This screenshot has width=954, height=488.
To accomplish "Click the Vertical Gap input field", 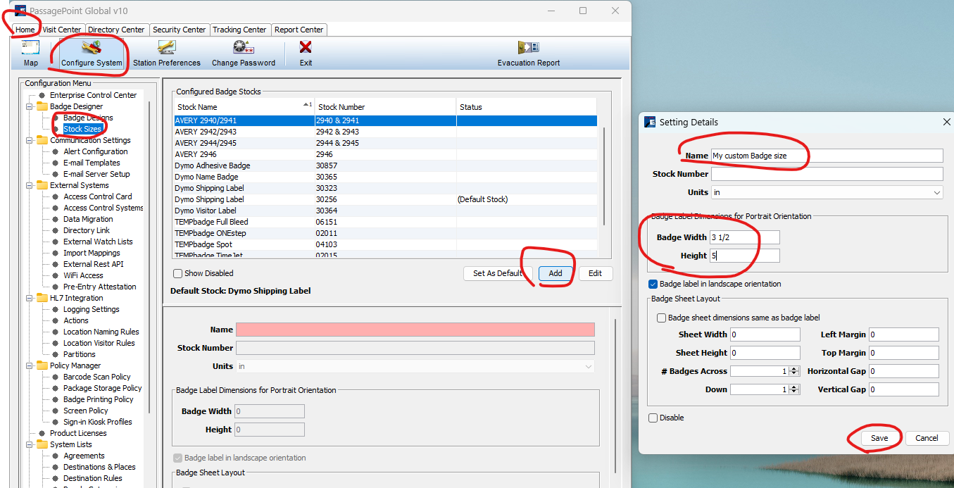I will coord(904,389).
